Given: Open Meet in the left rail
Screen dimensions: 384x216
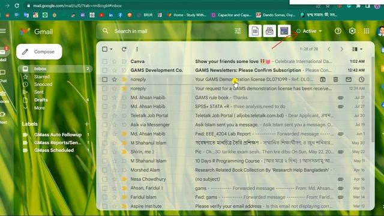Looking at the screenshot, I should pos(3,118).
